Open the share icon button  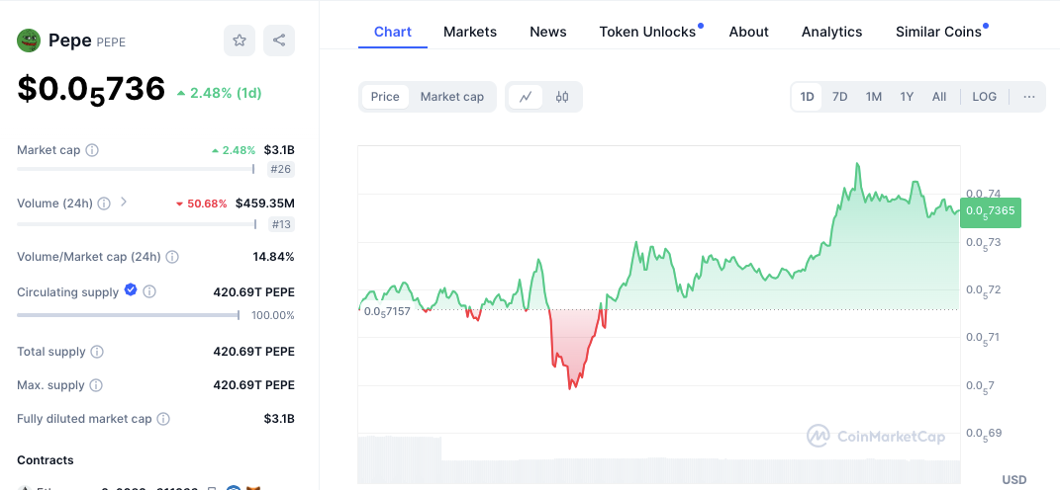(x=278, y=41)
